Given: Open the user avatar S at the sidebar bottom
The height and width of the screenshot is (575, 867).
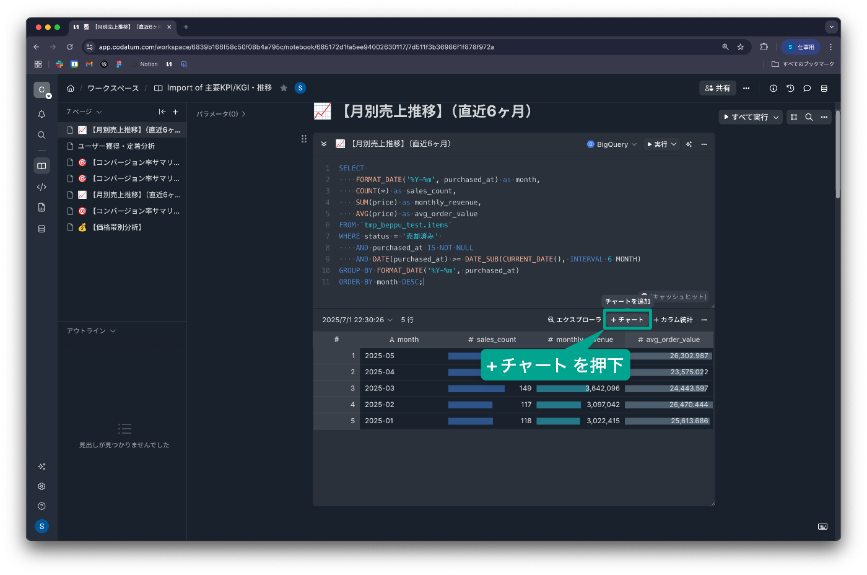Looking at the screenshot, I should click(41, 526).
